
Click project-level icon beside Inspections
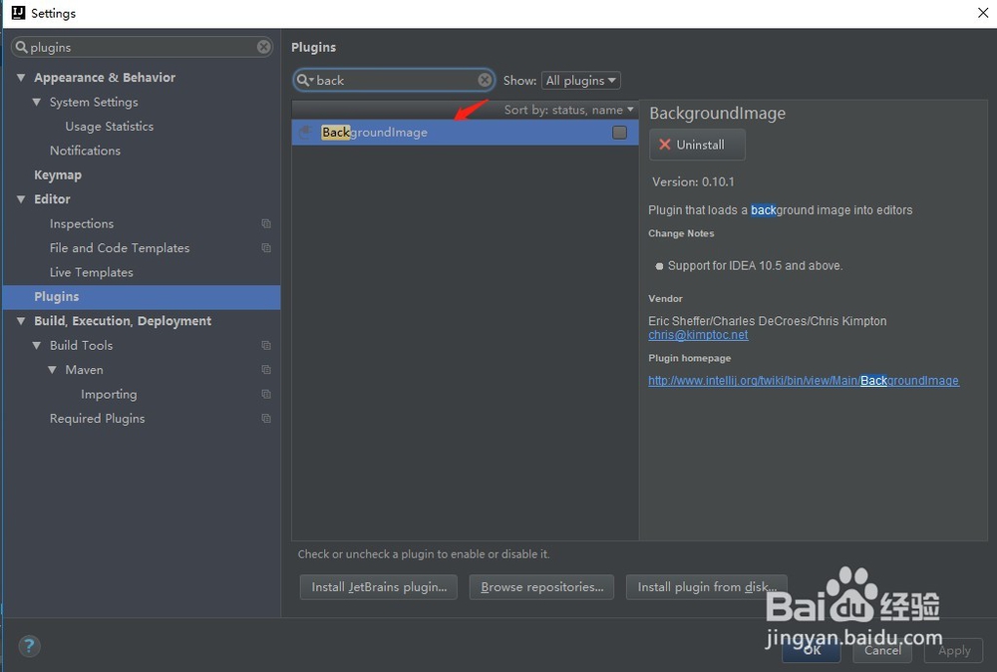(266, 223)
